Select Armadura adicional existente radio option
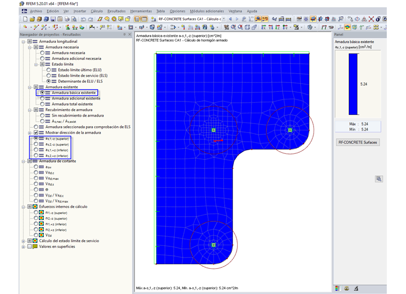 tap(42, 98)
